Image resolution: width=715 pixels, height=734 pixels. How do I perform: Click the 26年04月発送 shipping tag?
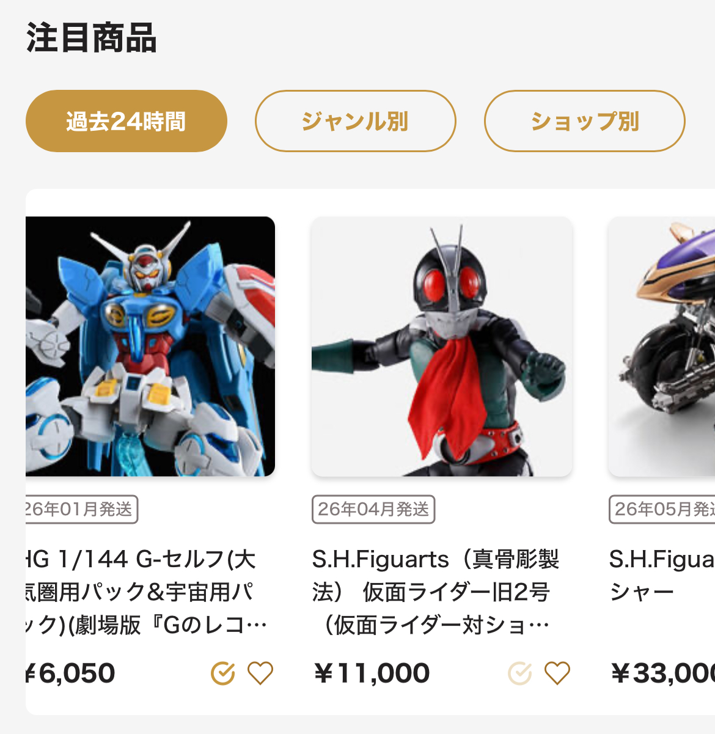pyautogui.click(x=373, y=509)
